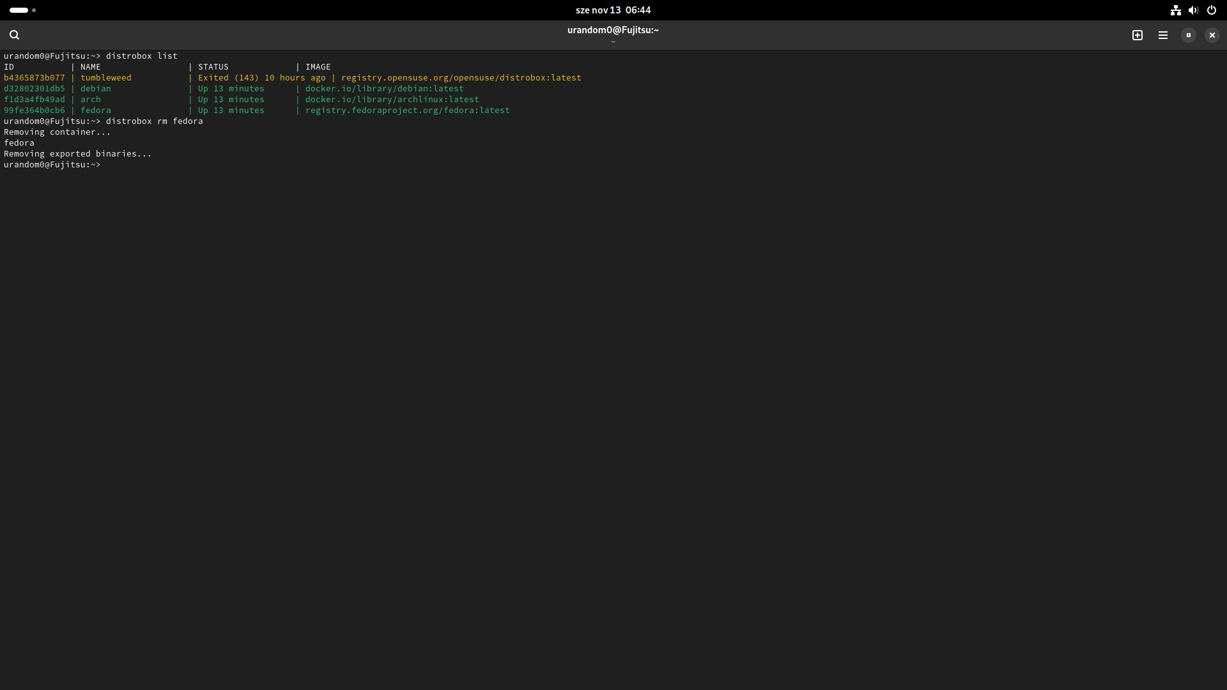The image size is (1227, 690).
Task: Select the debian container name
Action: point(96,89)
